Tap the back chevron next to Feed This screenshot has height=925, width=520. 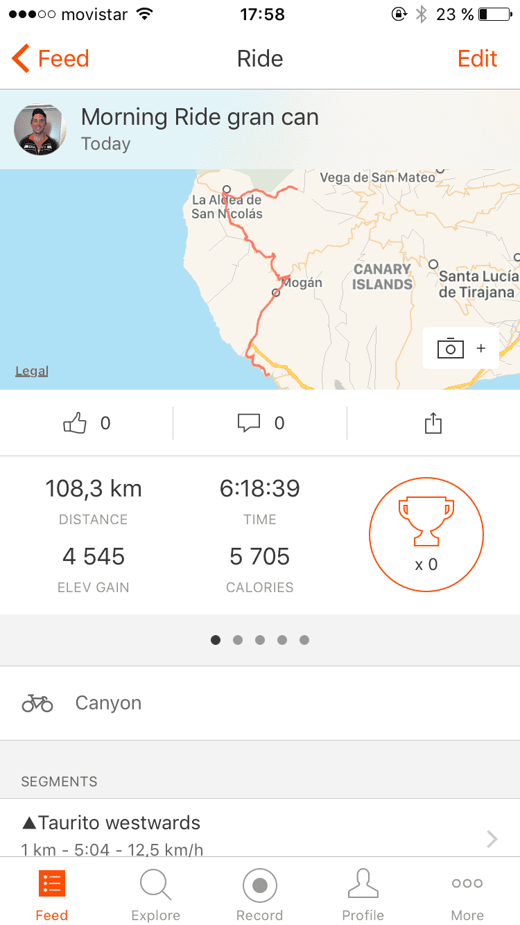[x=21, y=59]
